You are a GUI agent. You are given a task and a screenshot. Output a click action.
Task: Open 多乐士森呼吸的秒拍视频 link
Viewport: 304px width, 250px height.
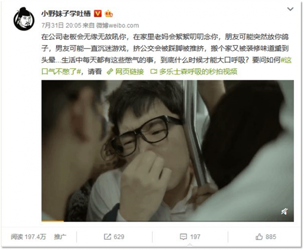[198, 72]
